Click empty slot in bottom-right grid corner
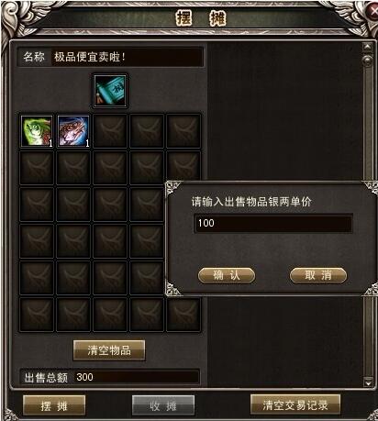Screen dimensions: 378x421 183,315
